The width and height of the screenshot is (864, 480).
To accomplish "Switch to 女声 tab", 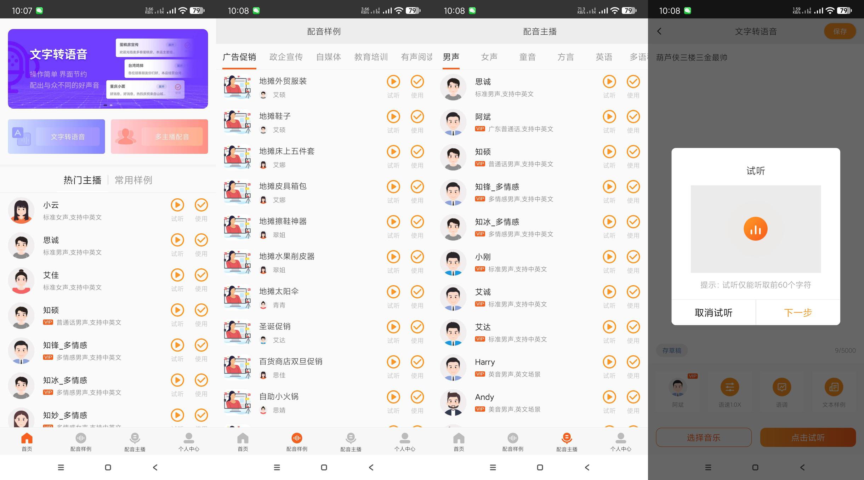I will (x=489, y=57).
